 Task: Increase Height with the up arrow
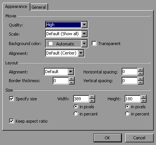[144, 97]
